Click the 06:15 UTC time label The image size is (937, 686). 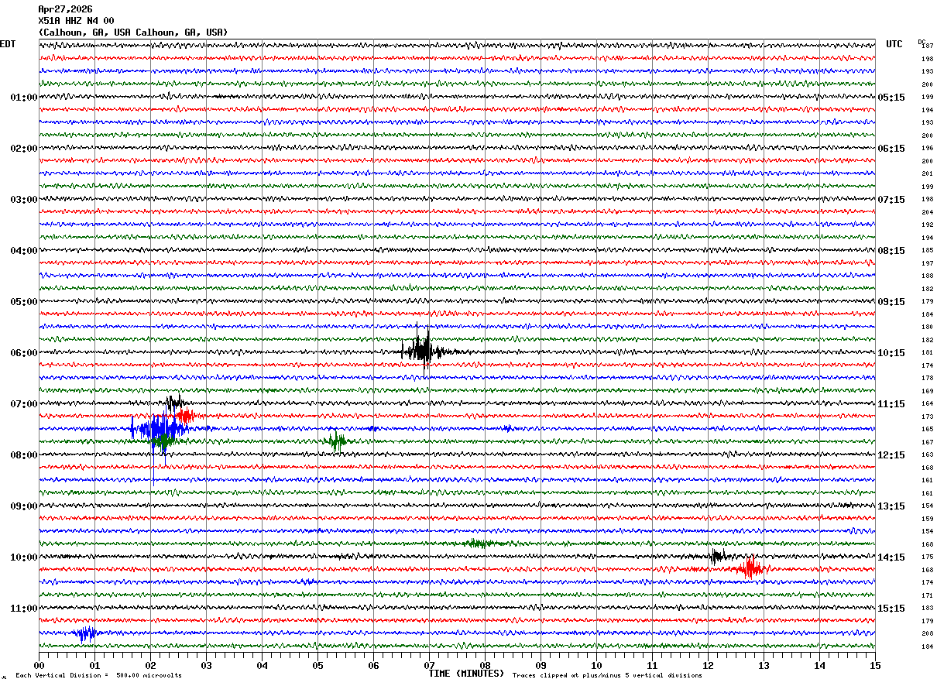(891, 149)
